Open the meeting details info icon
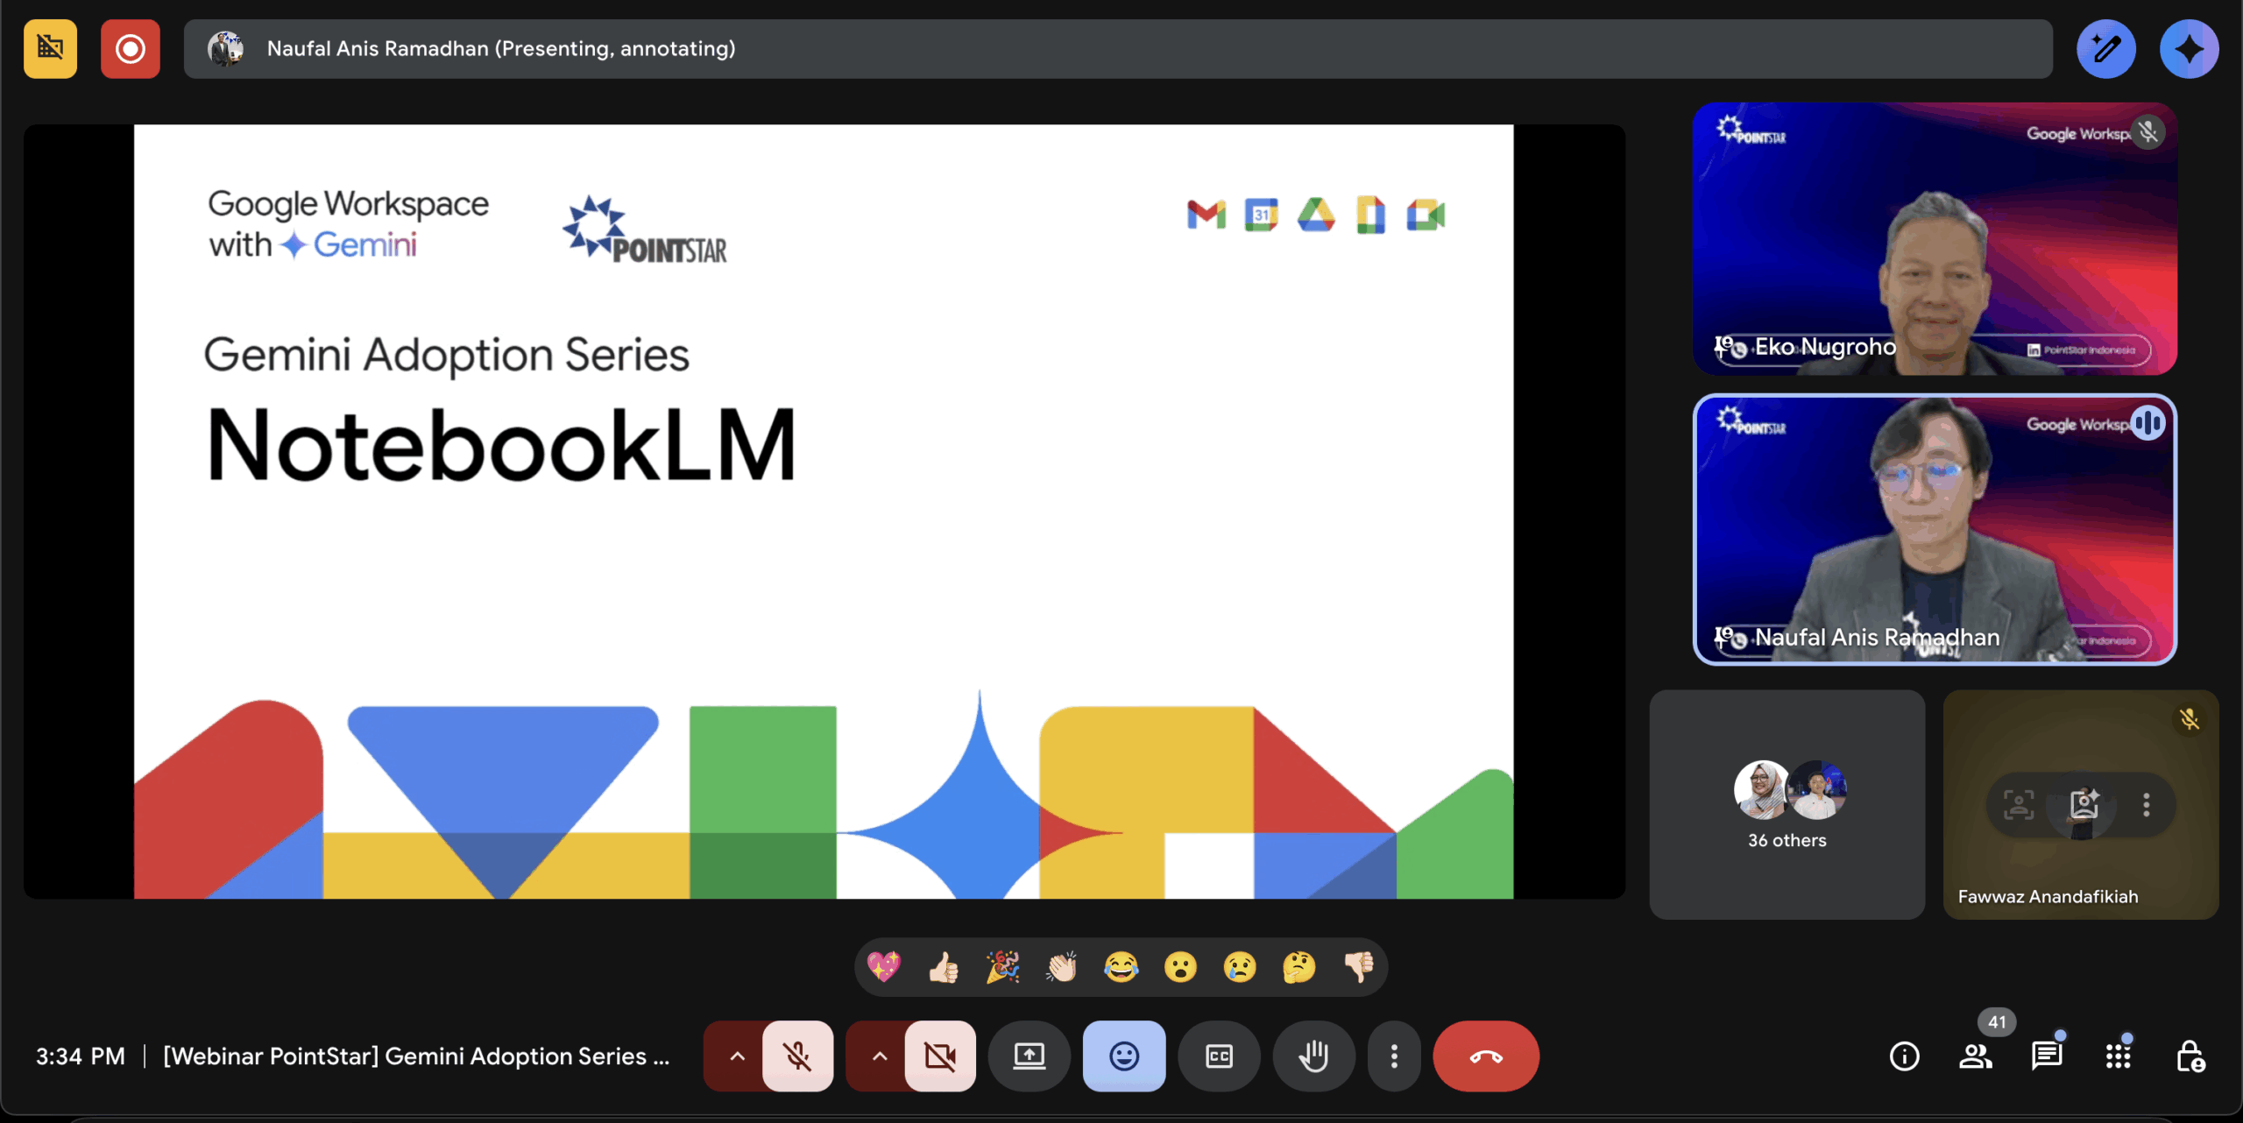2243x1123 pixels. click(1904, 1056)
